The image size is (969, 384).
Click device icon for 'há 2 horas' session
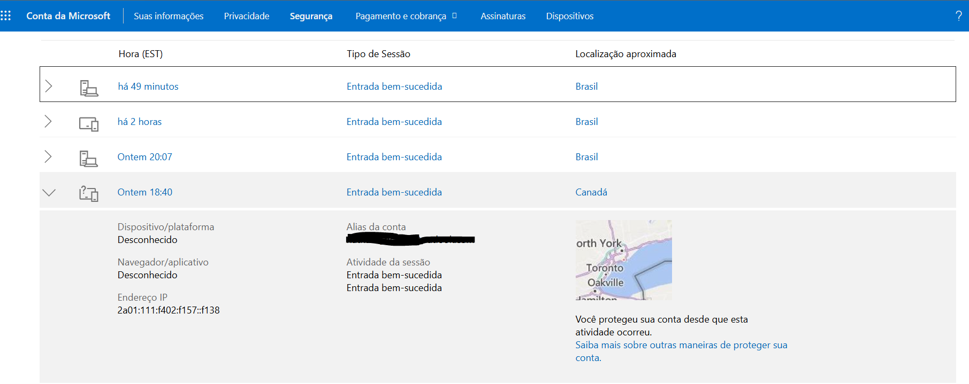click(89, 124)
